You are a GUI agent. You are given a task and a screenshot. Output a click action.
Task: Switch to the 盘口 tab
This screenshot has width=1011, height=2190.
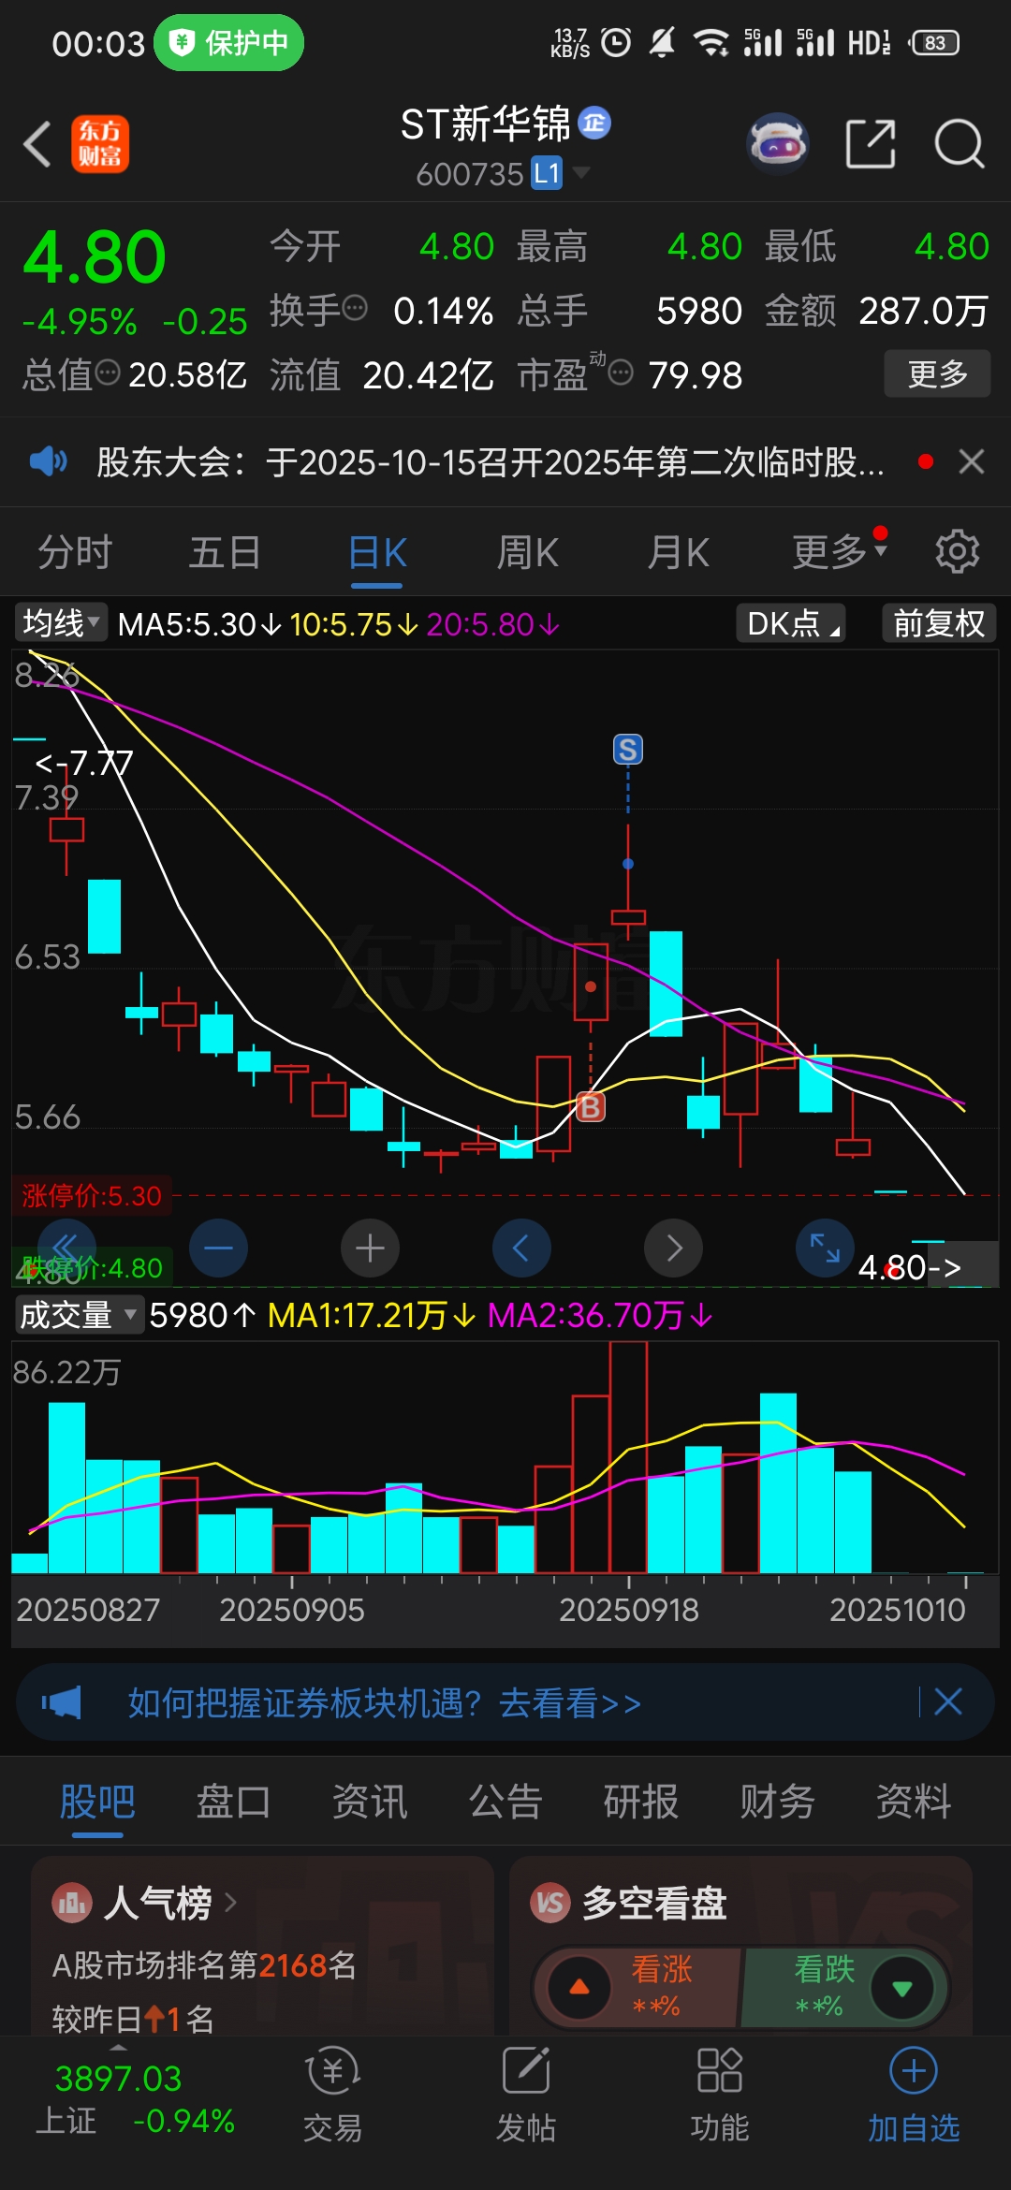pos(233,1801)
